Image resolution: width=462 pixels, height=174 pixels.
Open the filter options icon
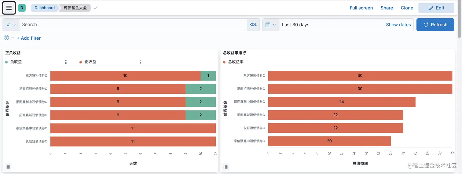pos(6,38)
